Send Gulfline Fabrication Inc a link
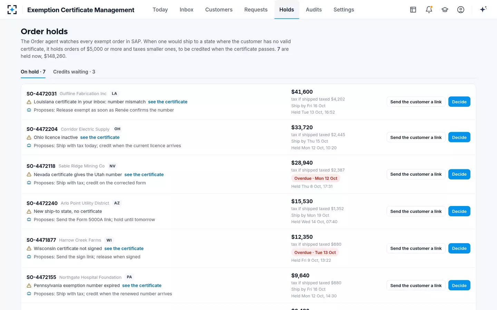This screenshot has height=310, width=497. tap(416, 102)
